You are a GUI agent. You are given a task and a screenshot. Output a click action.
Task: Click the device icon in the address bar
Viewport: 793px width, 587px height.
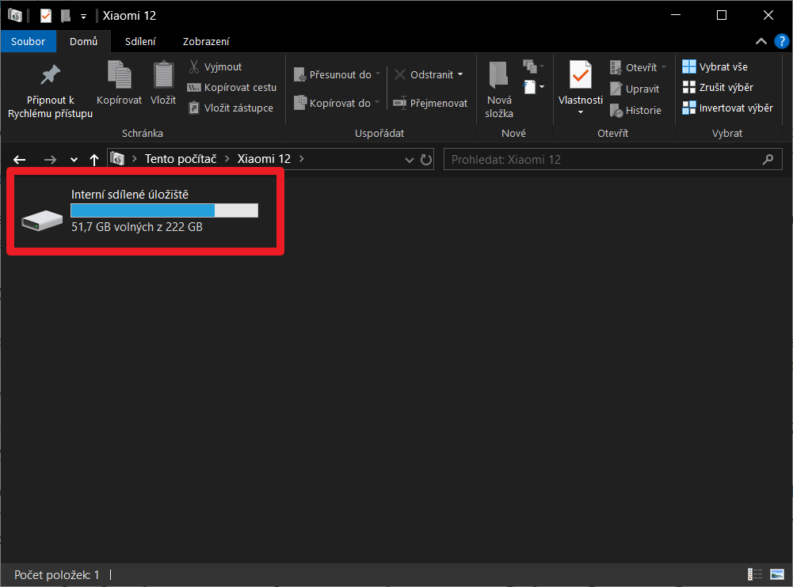coord(117,159)
